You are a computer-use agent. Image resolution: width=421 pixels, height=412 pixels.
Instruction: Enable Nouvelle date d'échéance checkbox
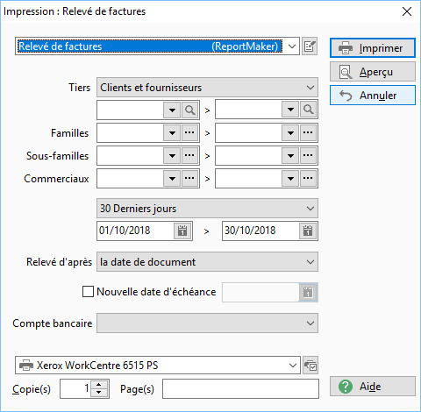[88, 292]
